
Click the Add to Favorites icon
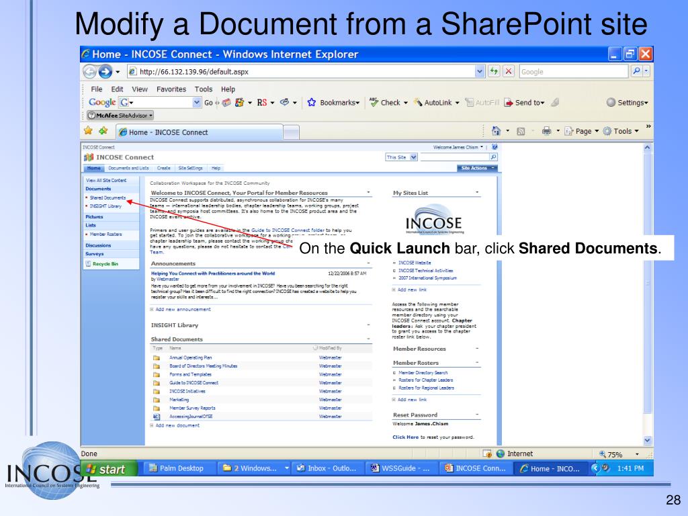(x=103, y=131)
